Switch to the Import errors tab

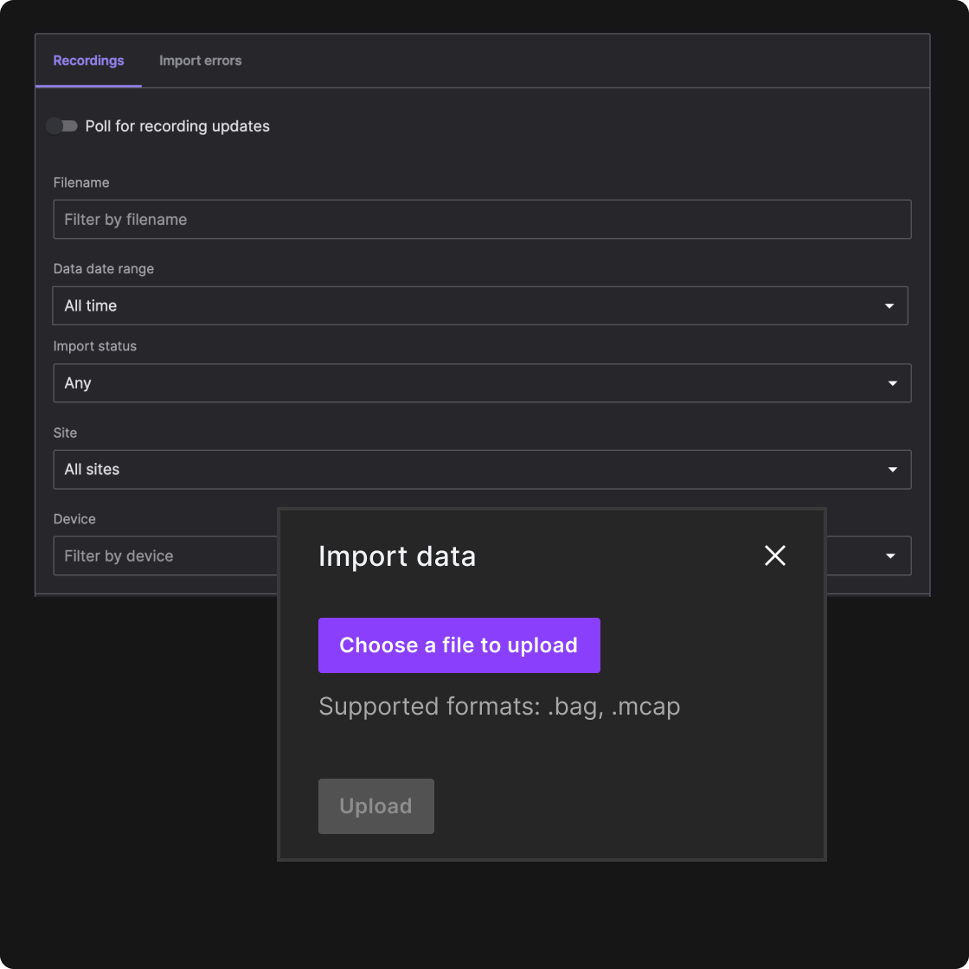[x=200, y=61]
